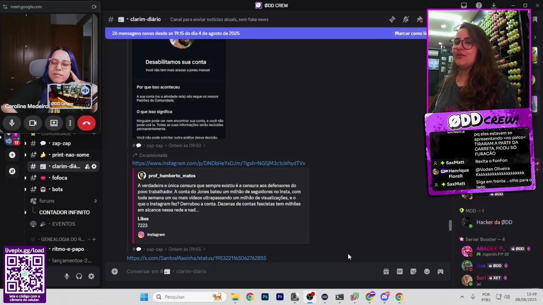Click attach file plus in message box
This screenshot has width=543, height=305.
(115, 271)
